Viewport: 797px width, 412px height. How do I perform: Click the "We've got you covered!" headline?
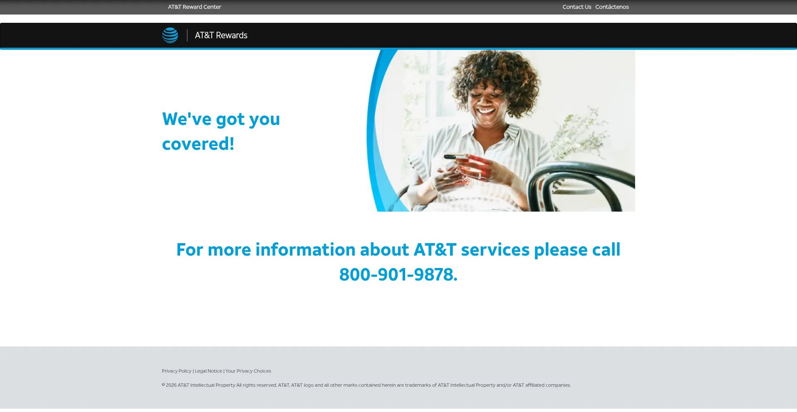(x=221, y=131)
